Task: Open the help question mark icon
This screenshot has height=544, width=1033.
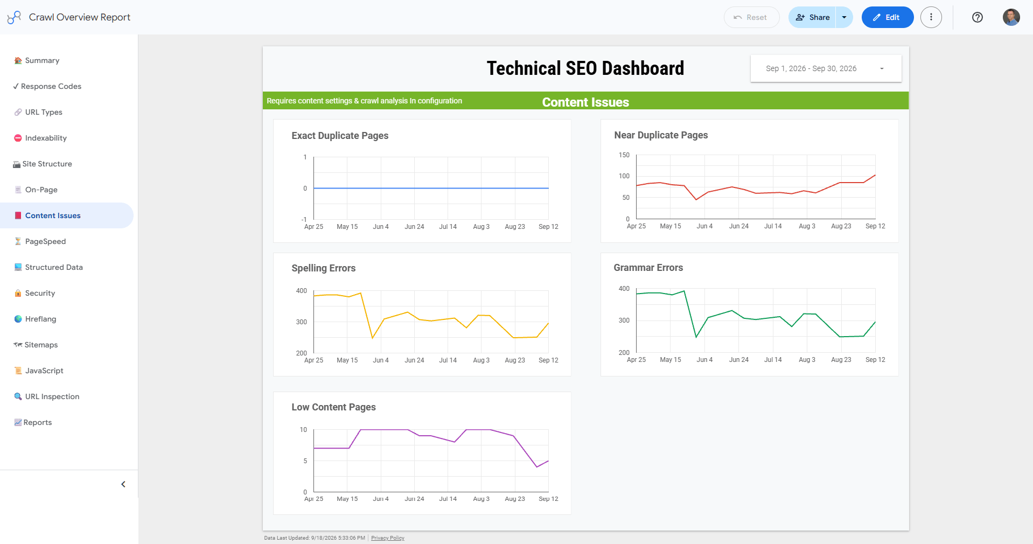Action: (x=978, y=17)
